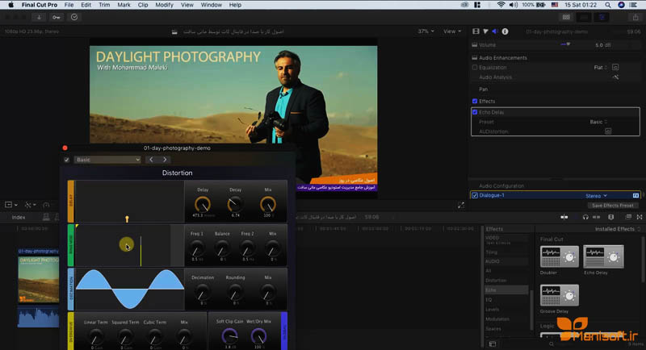This screenshot has width=646, height=350.
Task: Click the import media arrow icon
Action: [39, 17]
